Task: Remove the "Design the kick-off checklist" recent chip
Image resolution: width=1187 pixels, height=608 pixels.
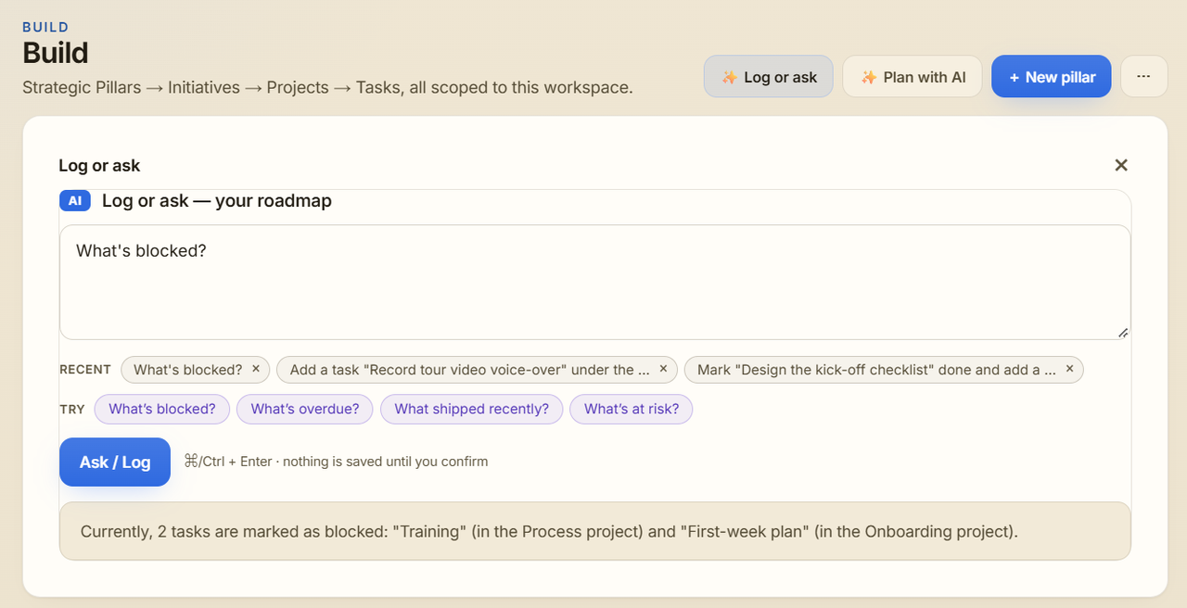Action: 1069,369
